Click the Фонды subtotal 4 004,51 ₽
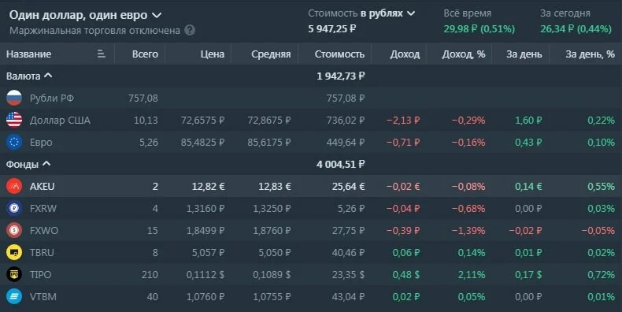 (x=340, y=164)
